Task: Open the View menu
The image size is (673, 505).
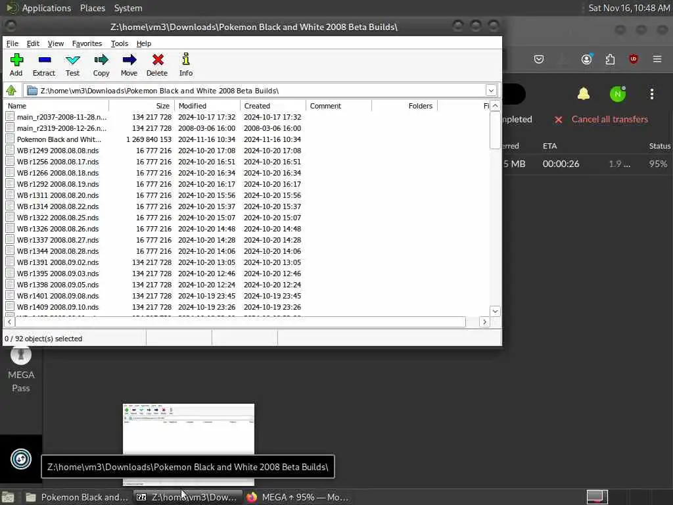Action: click(56, 43)
